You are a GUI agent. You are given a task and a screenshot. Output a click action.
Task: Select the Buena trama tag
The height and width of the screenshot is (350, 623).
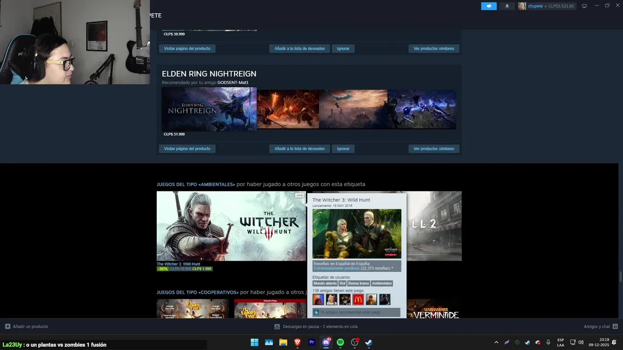click(x=358, y=283)
